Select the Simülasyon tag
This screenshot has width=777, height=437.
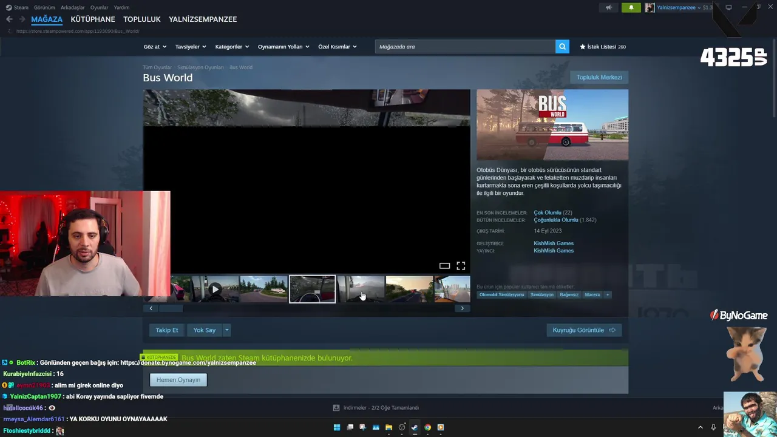542,295
